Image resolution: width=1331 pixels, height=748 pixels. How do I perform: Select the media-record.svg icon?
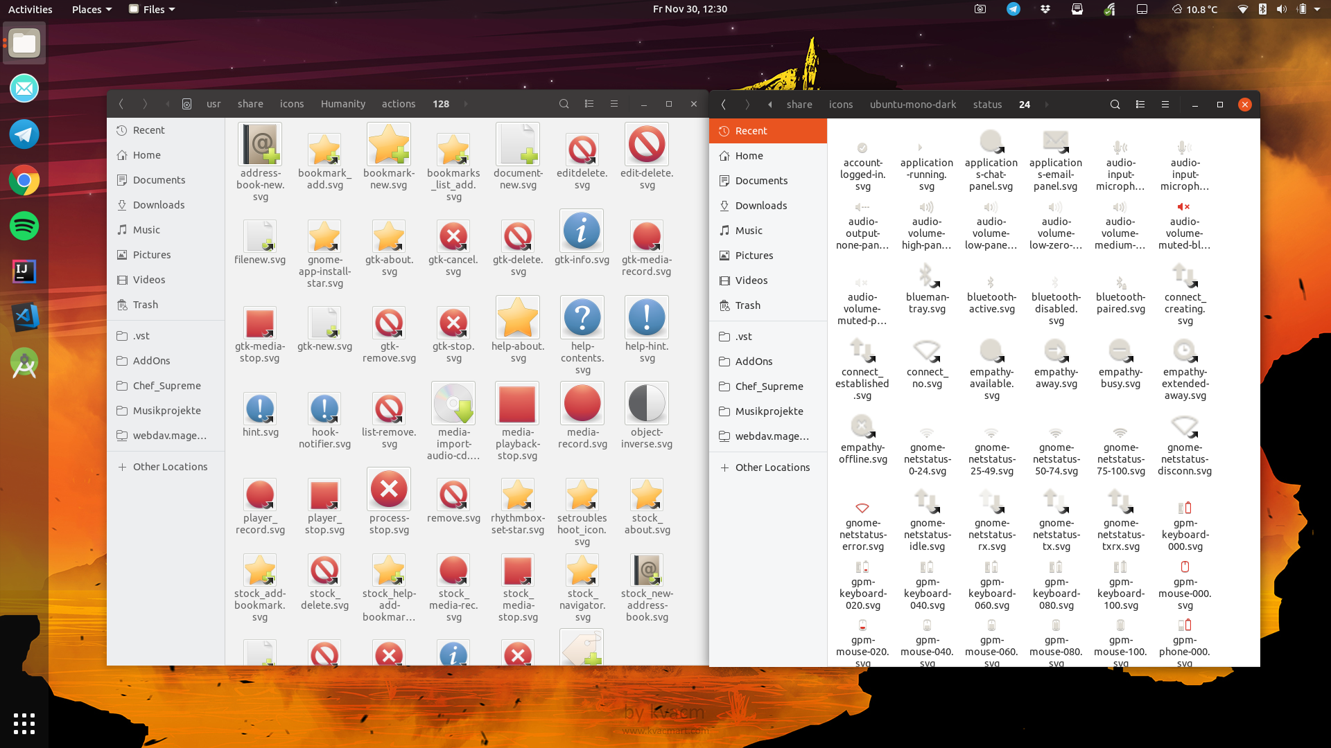pos(582,405)
